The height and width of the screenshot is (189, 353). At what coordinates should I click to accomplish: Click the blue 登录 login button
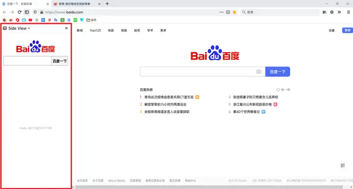pyautogui.click(x=348, y=30)
